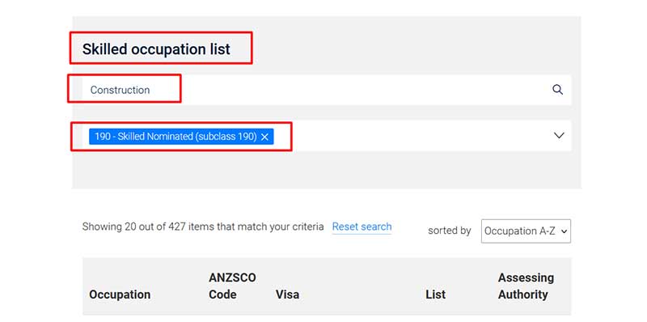Remove the 190 Skilled Nominated filter tag
This screenshot has width=647, height=322.
[x=265, y=137]
